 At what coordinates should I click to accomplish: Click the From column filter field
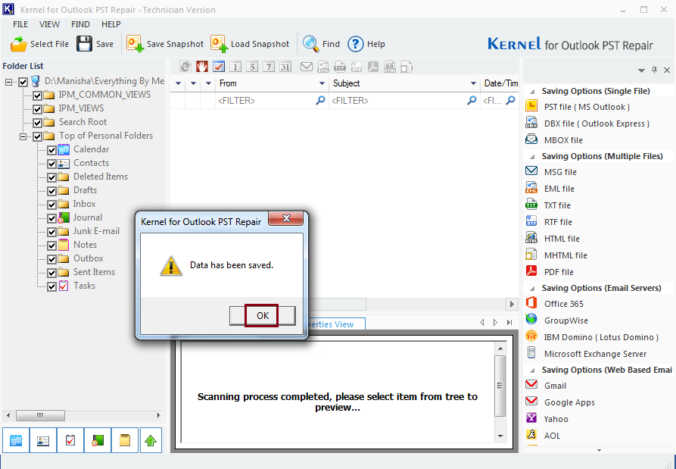pos(272,101)
